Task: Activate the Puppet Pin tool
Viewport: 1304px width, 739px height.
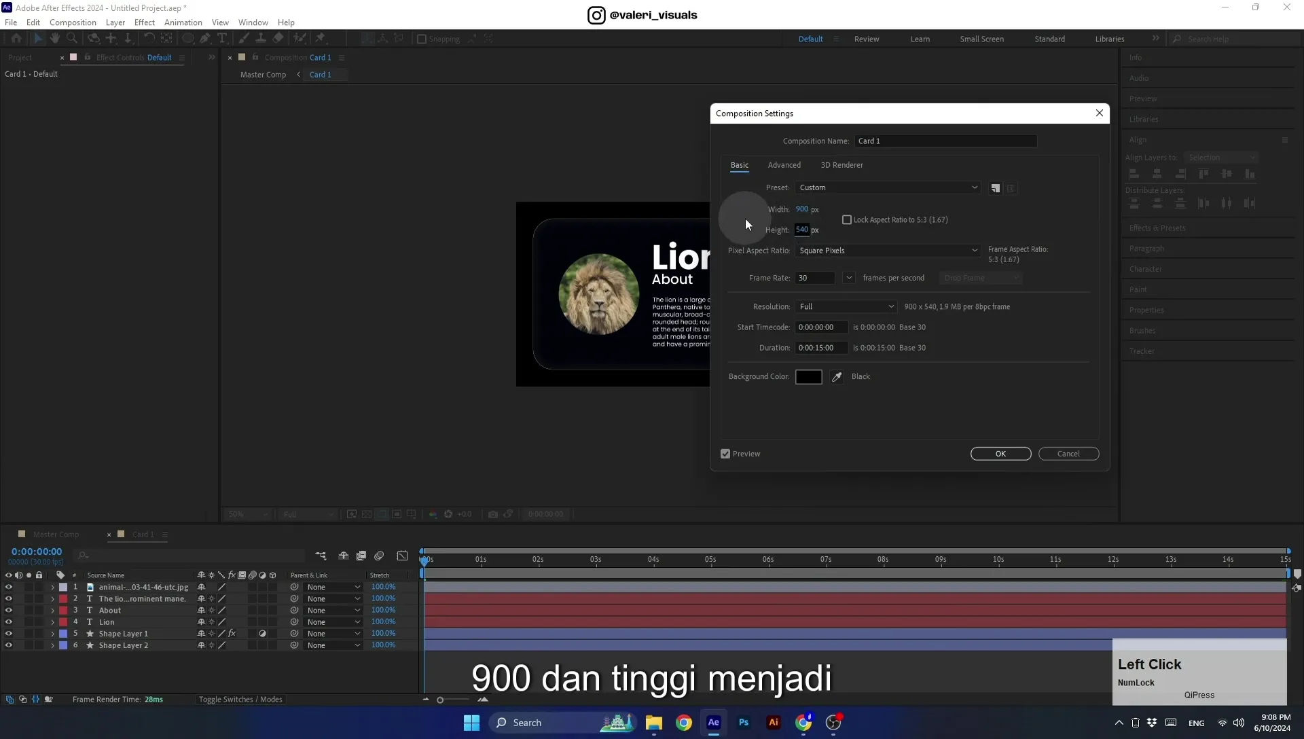Action: (321, 39)
